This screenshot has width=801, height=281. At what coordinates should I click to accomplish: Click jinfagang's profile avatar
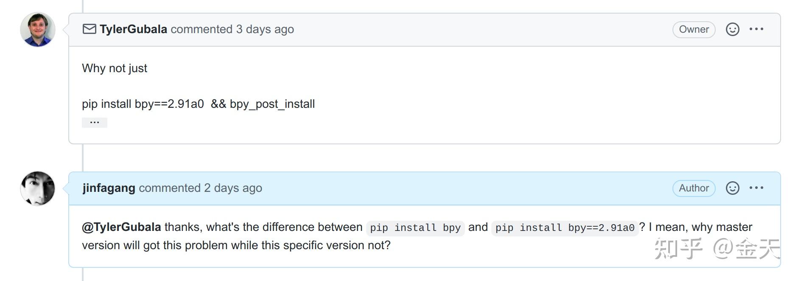click(x=38, y=188)
